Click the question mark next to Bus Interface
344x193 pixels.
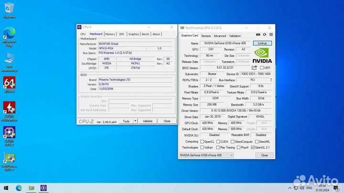(x=271, y=80)
